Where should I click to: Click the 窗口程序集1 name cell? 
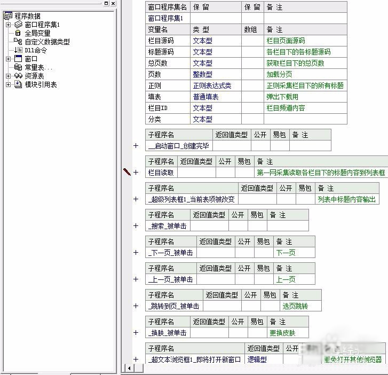point(168,18)
